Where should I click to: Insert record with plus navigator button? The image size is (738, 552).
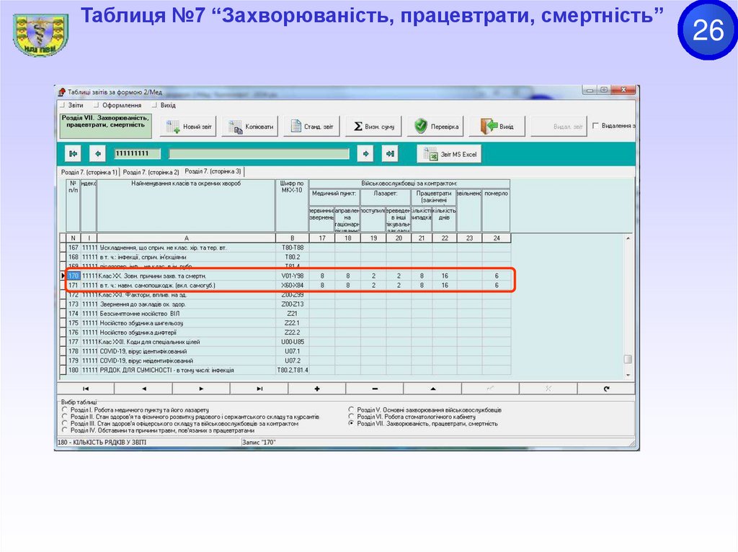coord(317,389)
